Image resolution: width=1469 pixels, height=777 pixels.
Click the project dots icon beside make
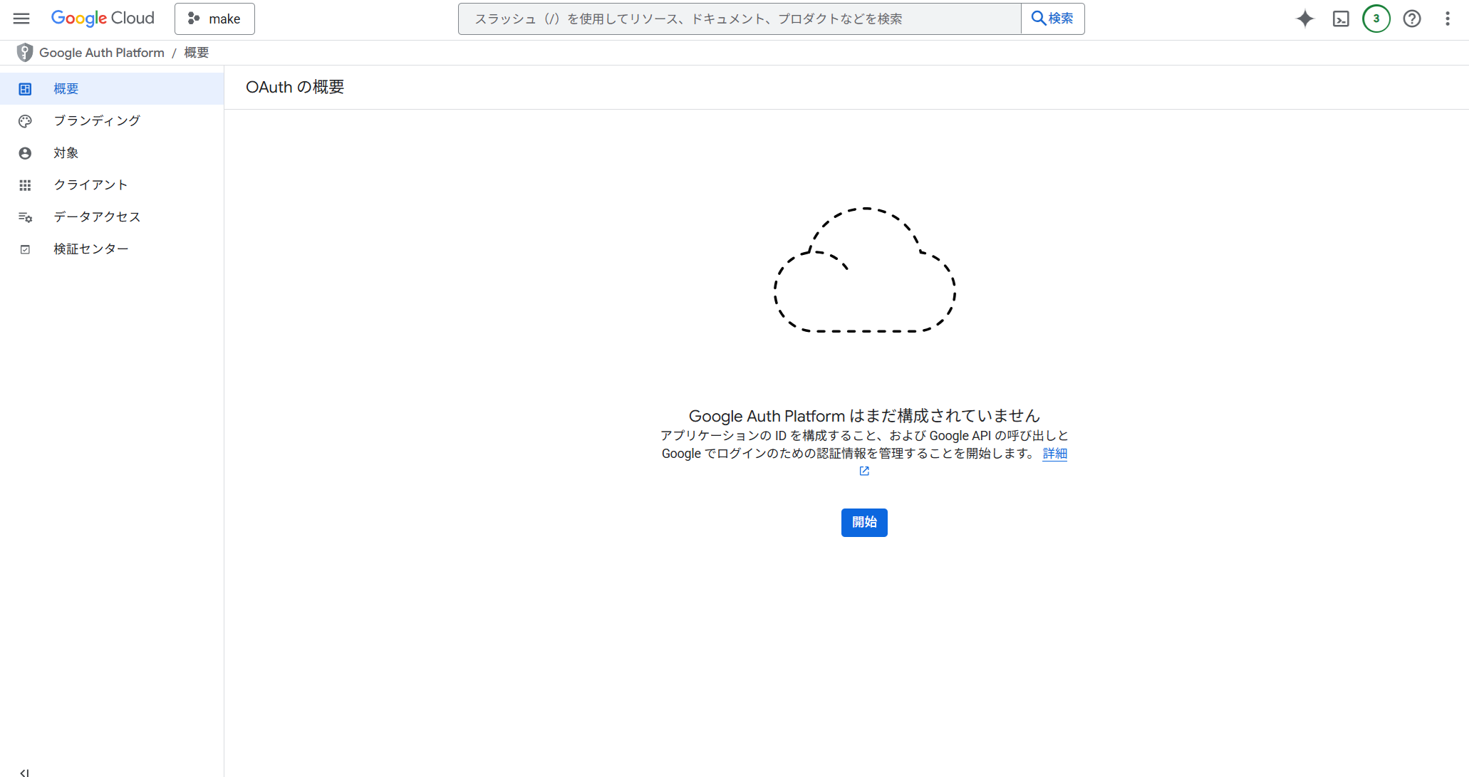193,19
